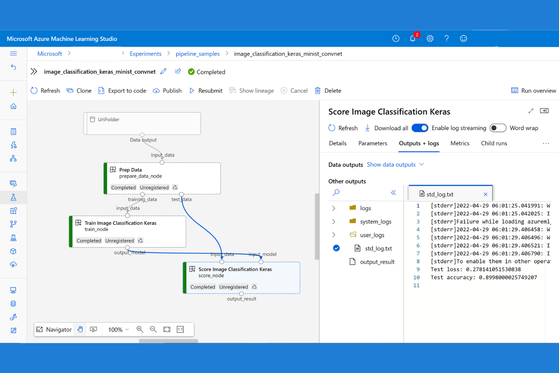The height and width of the screenshot is (373, 559).
Task: Expand the user_logs folder
Action: coord(334,235)
